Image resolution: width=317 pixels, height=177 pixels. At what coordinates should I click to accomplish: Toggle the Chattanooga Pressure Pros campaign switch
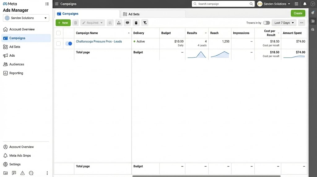coord(69,43)
